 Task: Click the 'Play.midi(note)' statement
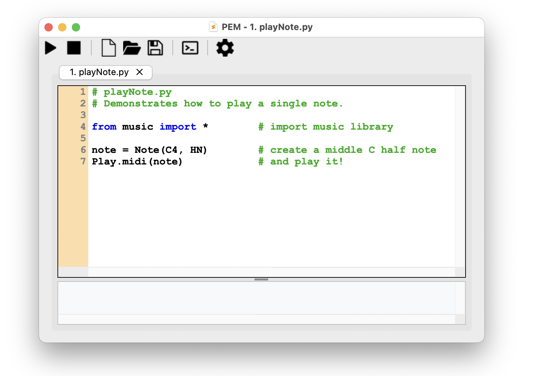(137, 161)
